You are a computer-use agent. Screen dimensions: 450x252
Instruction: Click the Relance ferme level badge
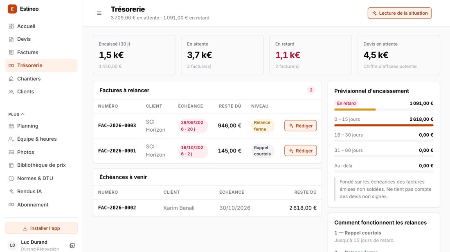(x=262, y=126)
